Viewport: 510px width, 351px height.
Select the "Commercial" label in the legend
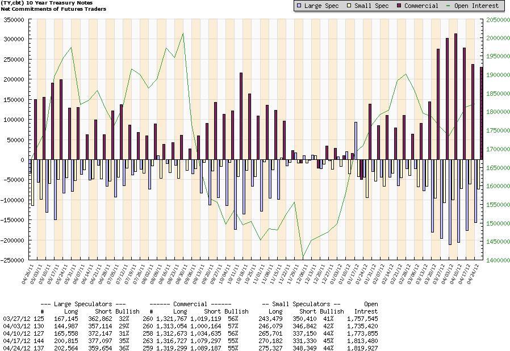[x=421, y=6]
